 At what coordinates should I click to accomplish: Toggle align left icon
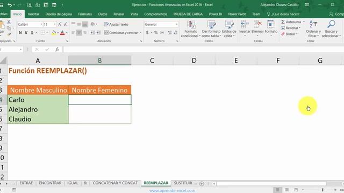click(x=73, y=33)
